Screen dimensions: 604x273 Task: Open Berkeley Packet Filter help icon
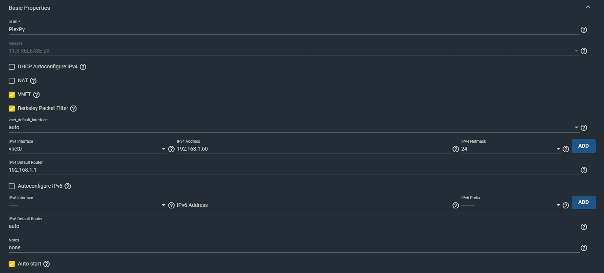pos(73,109)
